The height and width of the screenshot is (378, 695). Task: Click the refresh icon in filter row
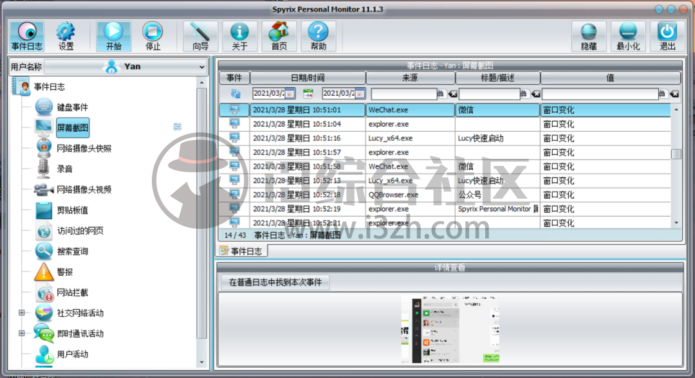click(236, 93)
